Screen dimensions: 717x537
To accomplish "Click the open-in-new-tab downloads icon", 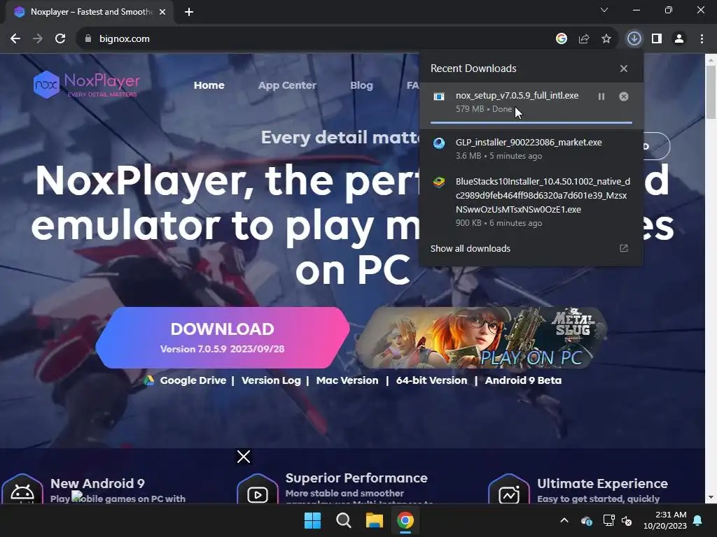I will [624, 248].
